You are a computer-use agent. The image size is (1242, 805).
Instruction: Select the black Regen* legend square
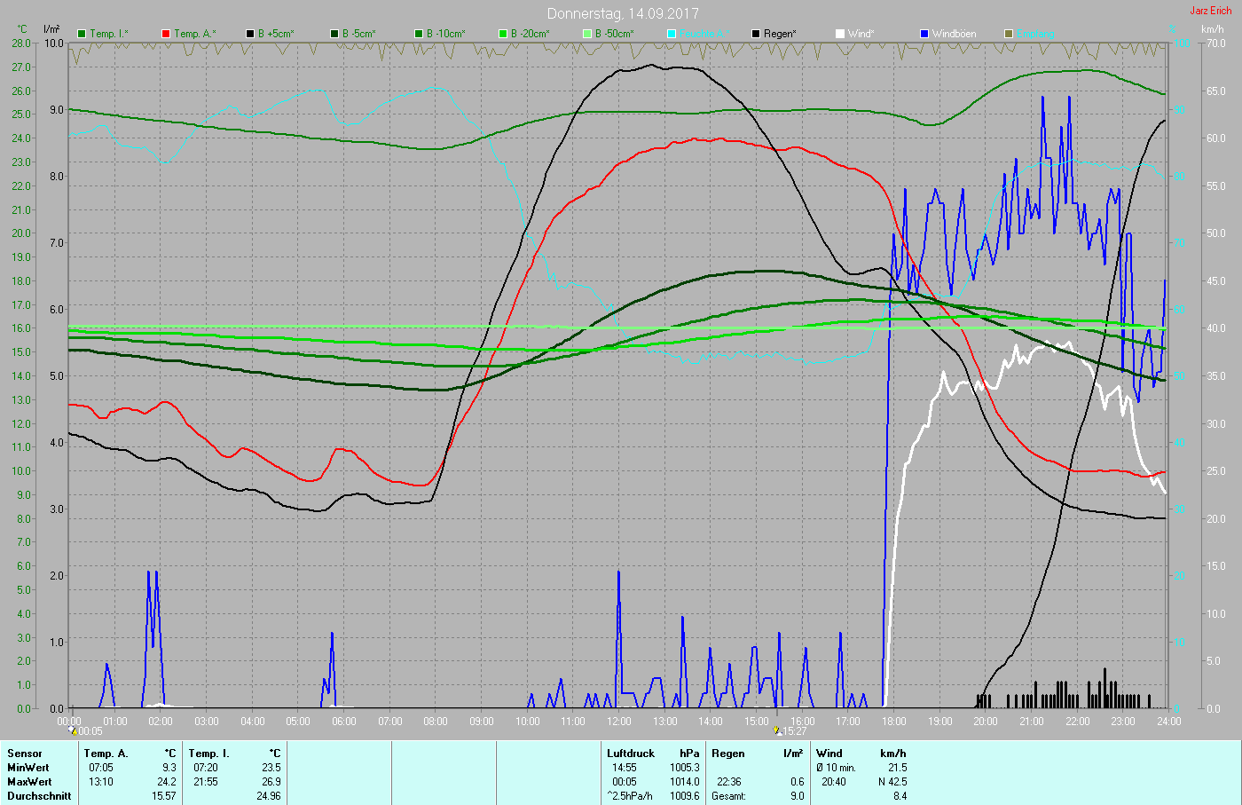click(x=756, y=34)
